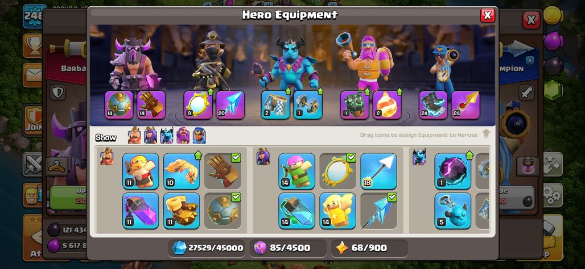
Task: Toggle the Grand Warden show filter
Action: 183,136
